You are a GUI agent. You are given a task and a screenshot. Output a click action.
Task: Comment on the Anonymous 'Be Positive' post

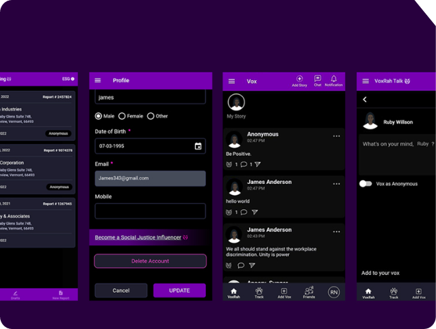pyautogui.click(x=244, y=164)
